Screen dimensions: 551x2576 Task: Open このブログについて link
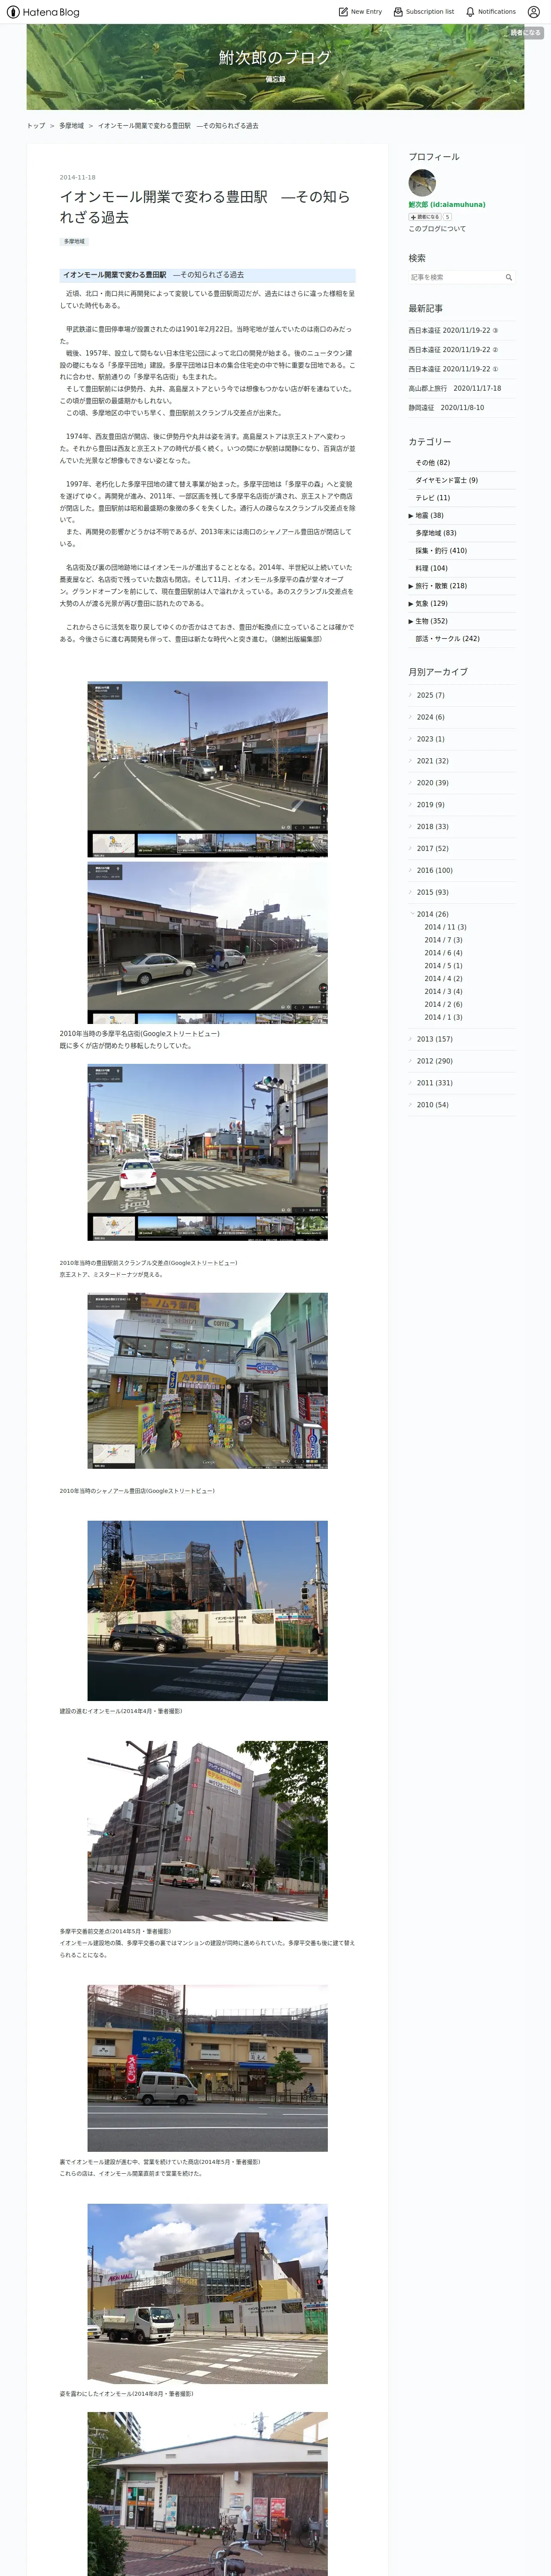coord(437,229)
